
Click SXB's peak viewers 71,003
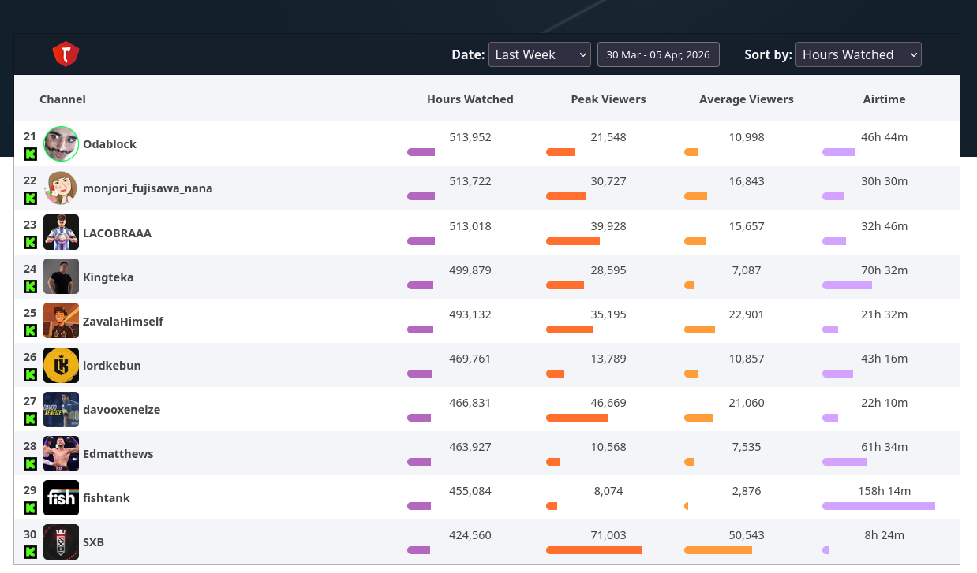[x=608, y=534]
